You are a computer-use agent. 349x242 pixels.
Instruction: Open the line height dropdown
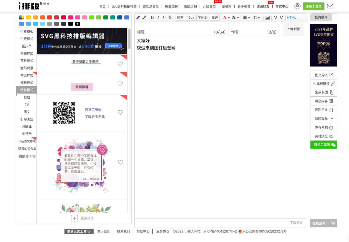[256, 18]
